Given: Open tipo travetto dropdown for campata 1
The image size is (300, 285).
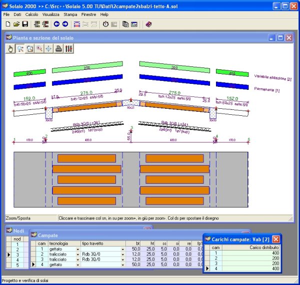Looking at the screenshot, I should point(122,249).
